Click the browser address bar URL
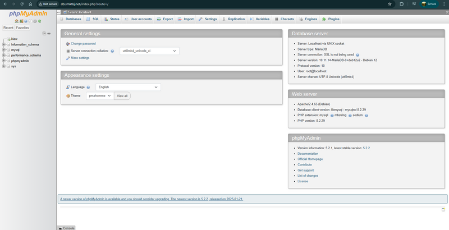This screenshot has height=230, width=449. click(x=84, y=3)
